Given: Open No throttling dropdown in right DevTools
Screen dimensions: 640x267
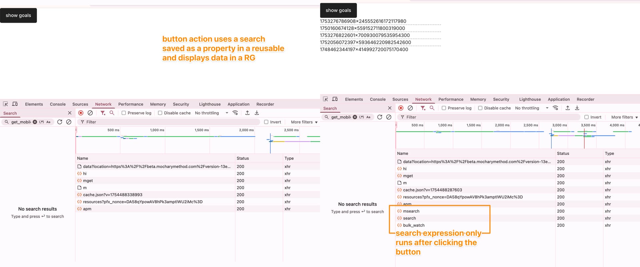Looking at the screenshot, I should [531, 108].
